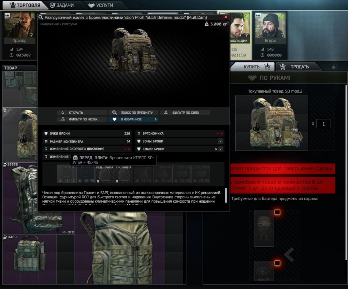Click the SD mod.2 purchase item thumbnail
The height and width of the screenshot is (289, 348).
point(272,123)
